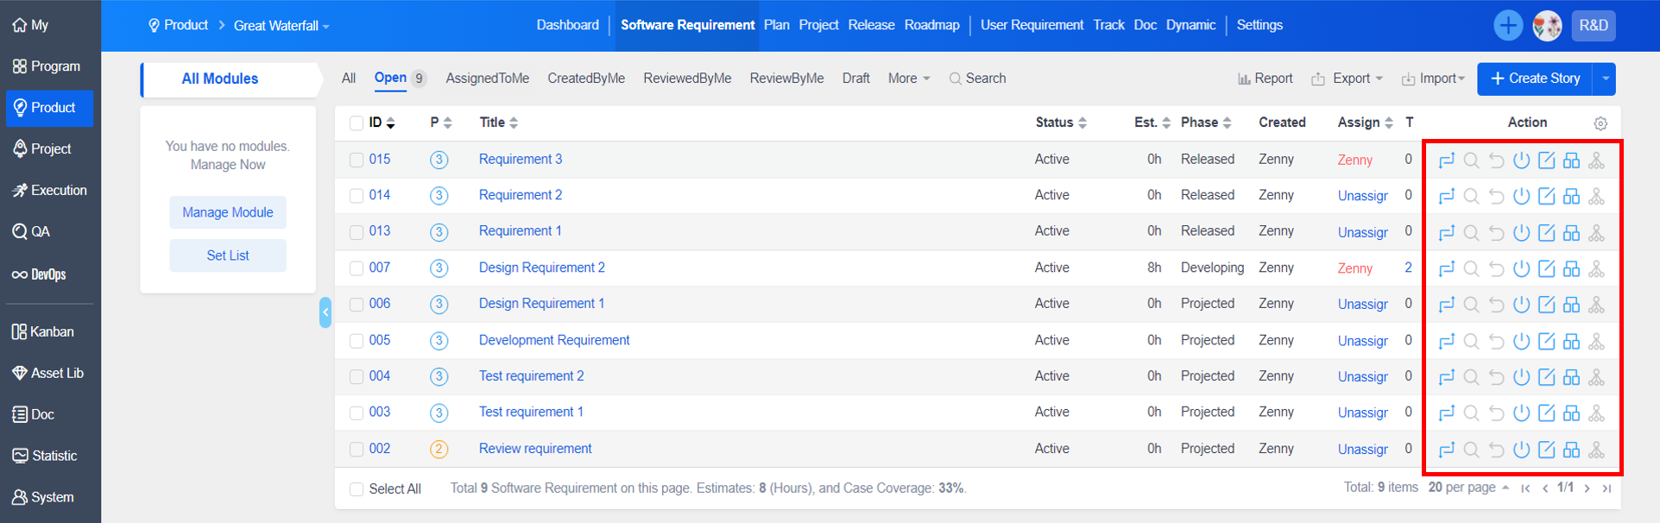Screen dimensions: 1660x523
Task: Click the change icon for Requirement 2
Action: tap(1447, 197)
